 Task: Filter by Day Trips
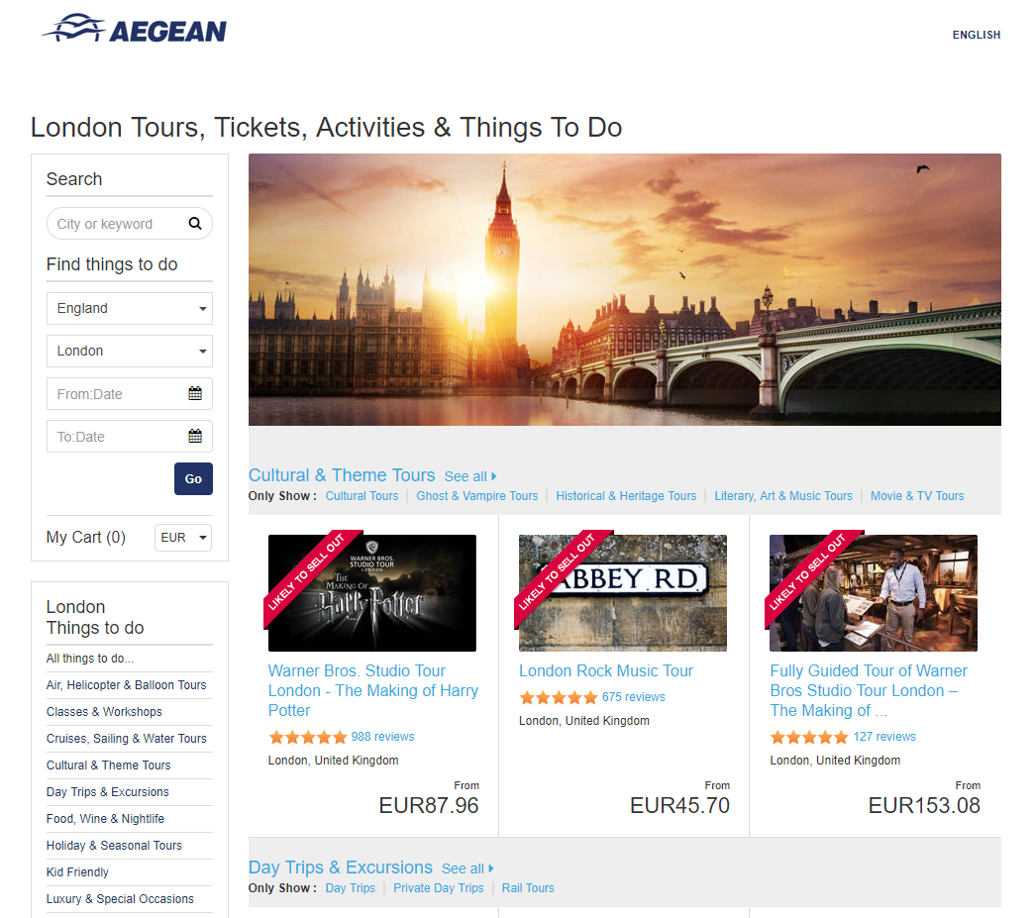(x=350, y=888)
